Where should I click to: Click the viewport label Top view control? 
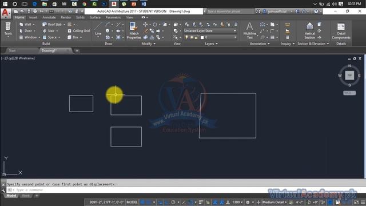(x=10, y=58)
